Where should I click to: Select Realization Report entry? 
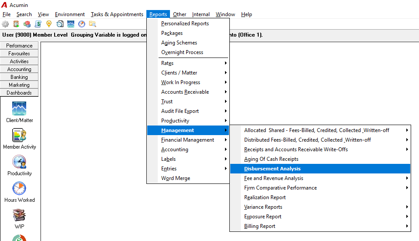(320, 197)
